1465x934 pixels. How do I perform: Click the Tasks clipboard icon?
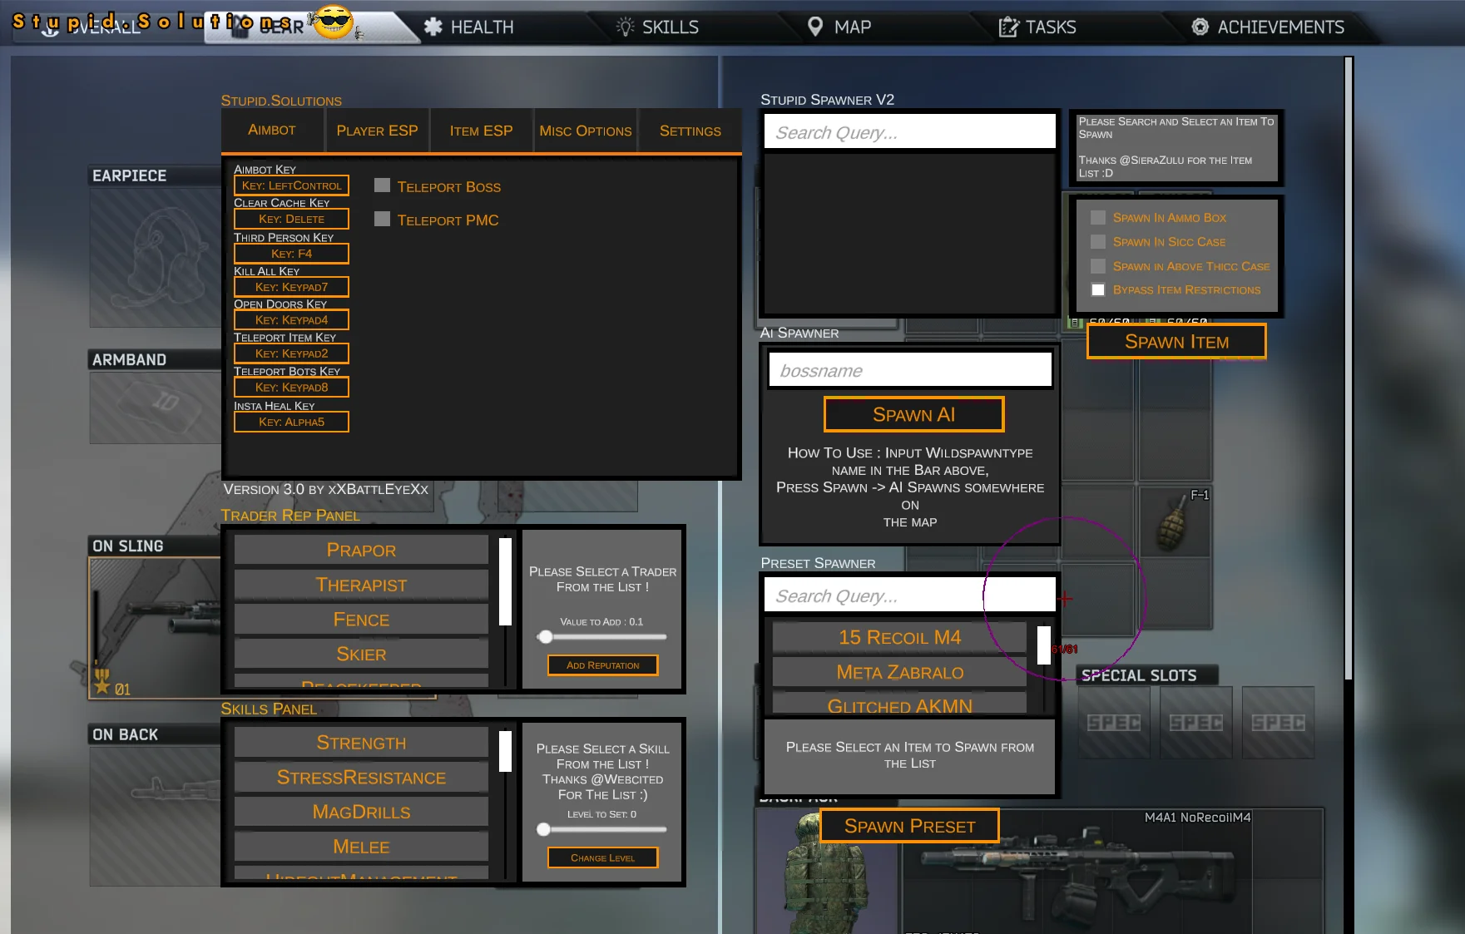1007,27
